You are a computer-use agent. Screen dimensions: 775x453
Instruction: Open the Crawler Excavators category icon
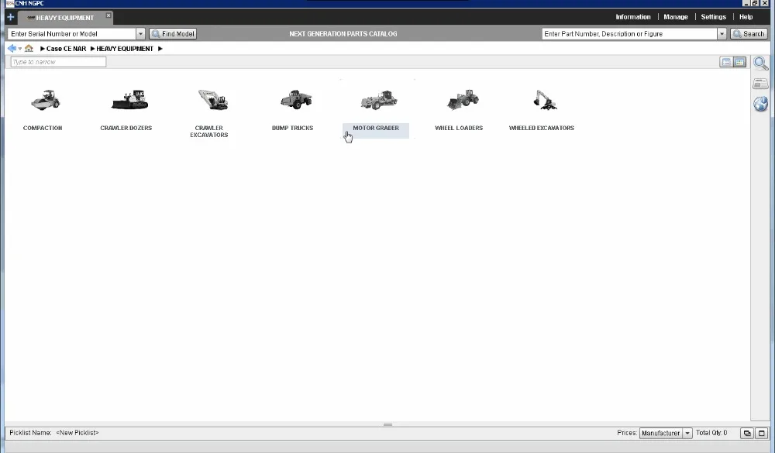click(x=212, y=100)
